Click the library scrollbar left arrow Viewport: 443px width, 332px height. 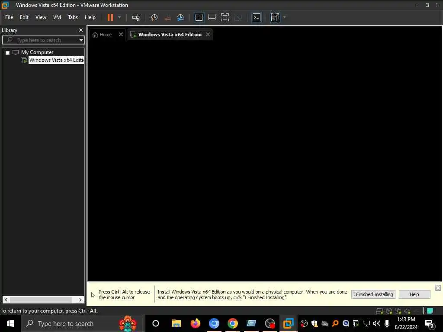tap(6, 300)
